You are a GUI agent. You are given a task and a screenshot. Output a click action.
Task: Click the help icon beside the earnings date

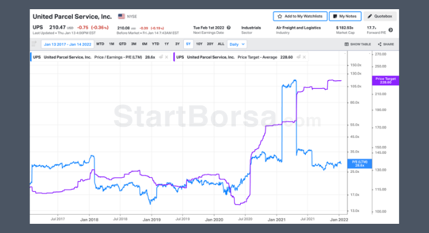(229, 28)
